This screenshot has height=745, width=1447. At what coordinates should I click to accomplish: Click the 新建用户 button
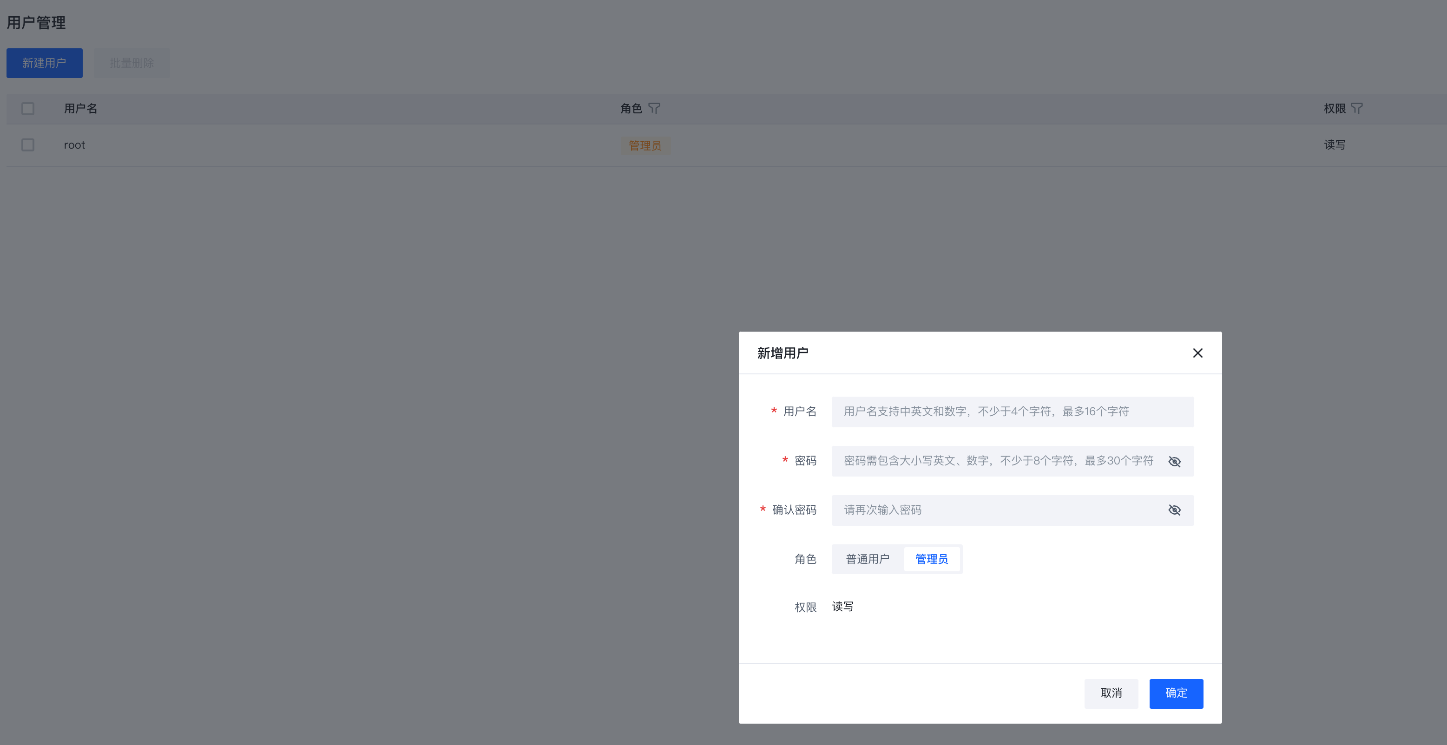coord(44,63)
